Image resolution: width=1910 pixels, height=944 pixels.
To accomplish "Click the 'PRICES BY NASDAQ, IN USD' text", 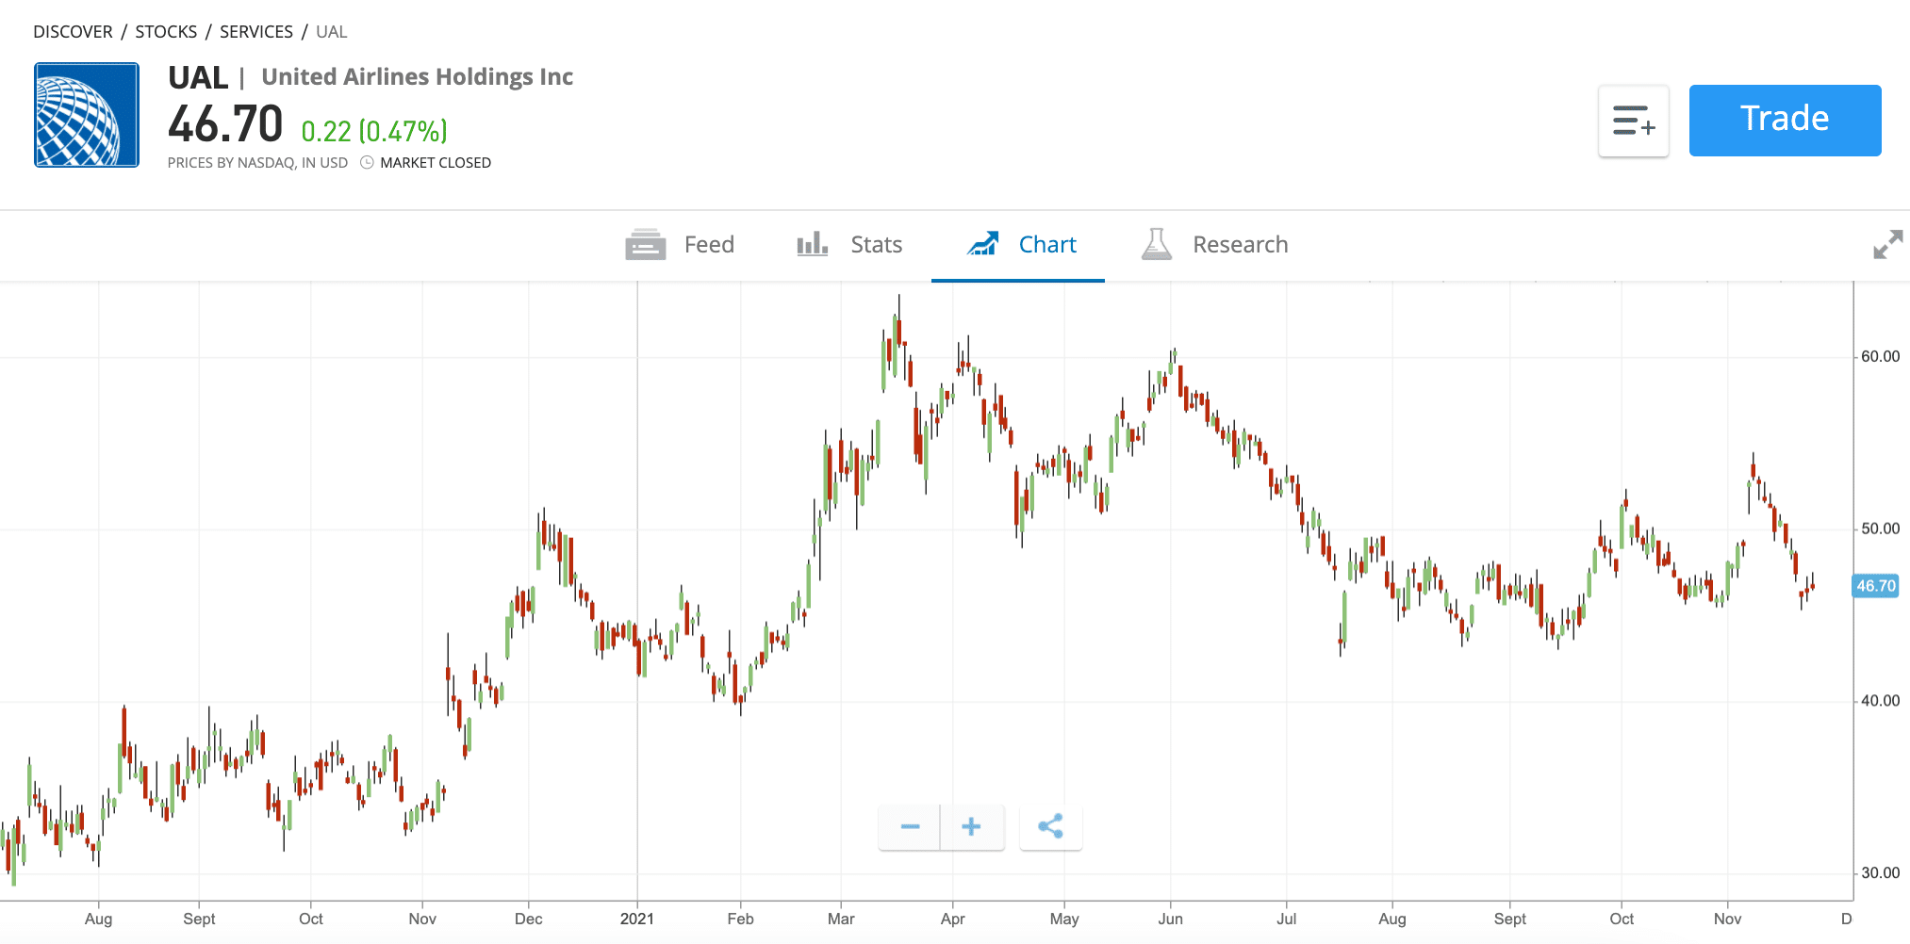I will coord(257,163).
